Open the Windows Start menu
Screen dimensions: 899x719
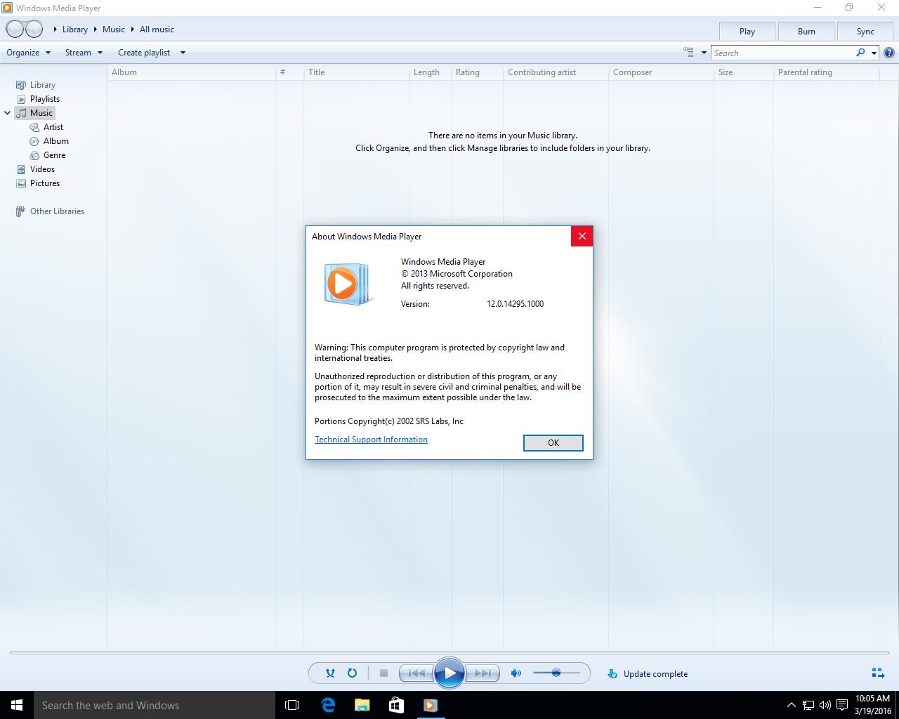(17, 705)
